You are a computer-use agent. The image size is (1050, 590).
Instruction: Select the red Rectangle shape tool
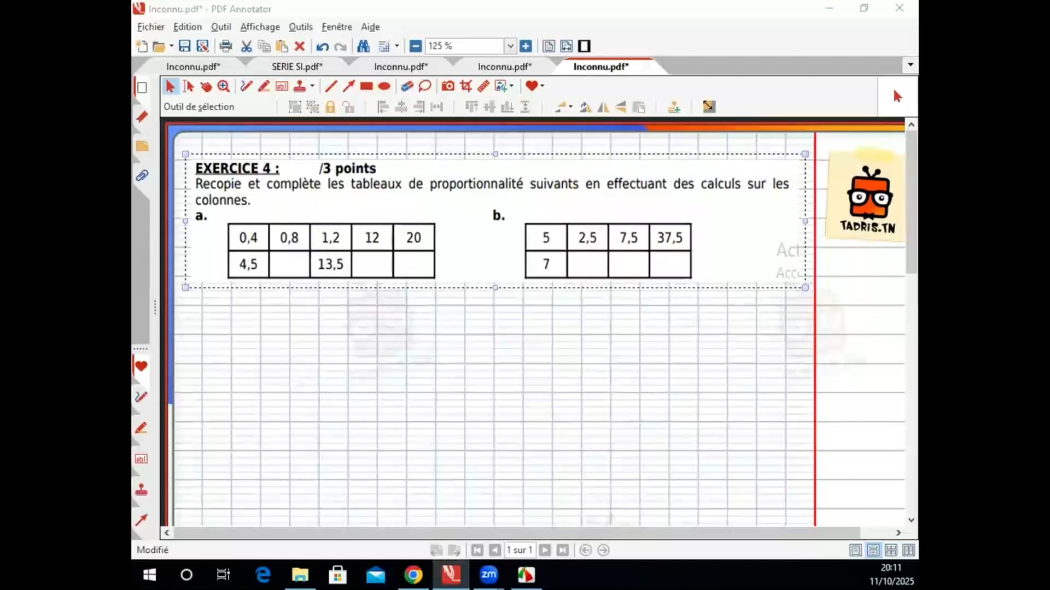pos(366,86)
